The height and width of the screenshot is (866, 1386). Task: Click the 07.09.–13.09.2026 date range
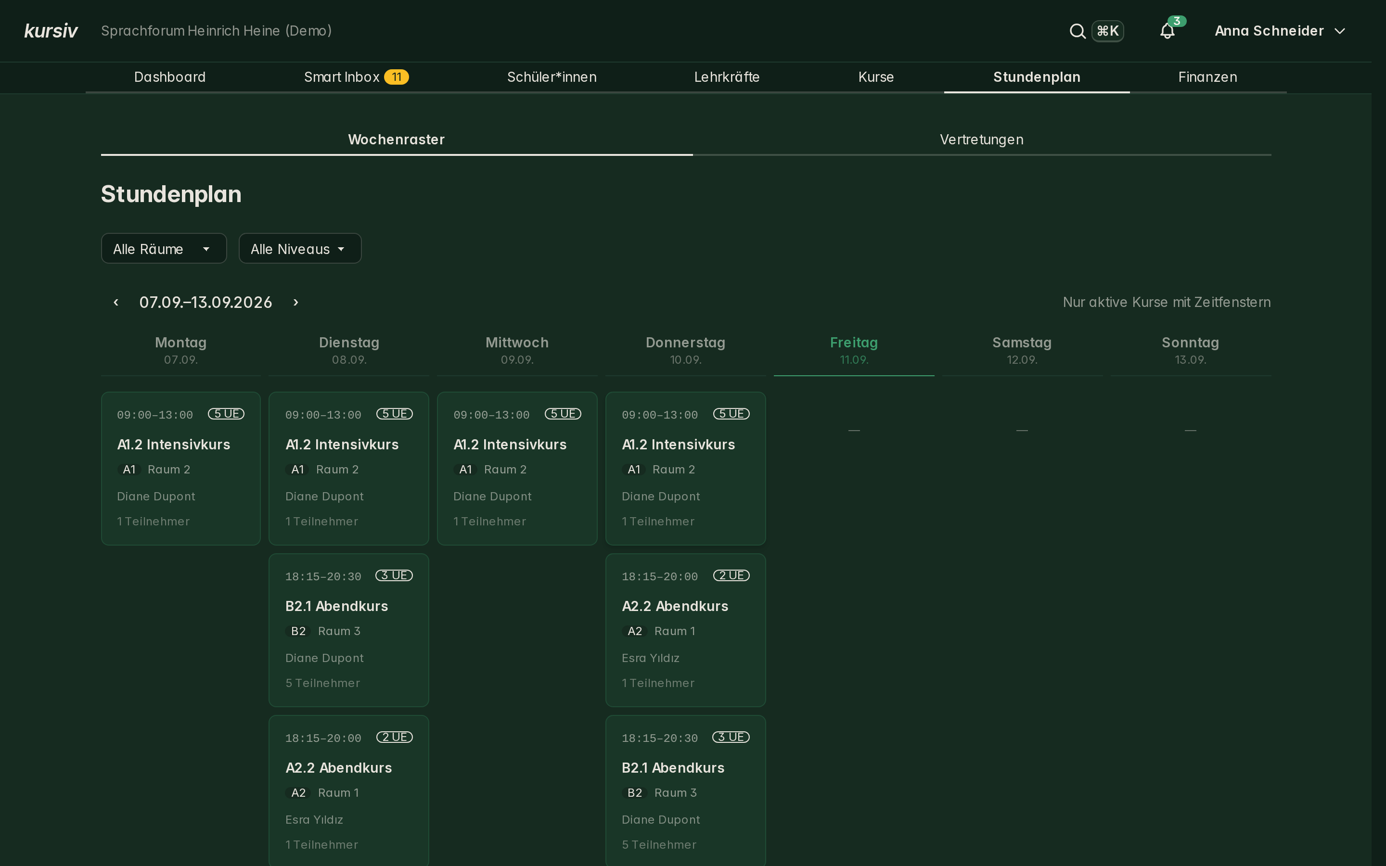point(205,302)
